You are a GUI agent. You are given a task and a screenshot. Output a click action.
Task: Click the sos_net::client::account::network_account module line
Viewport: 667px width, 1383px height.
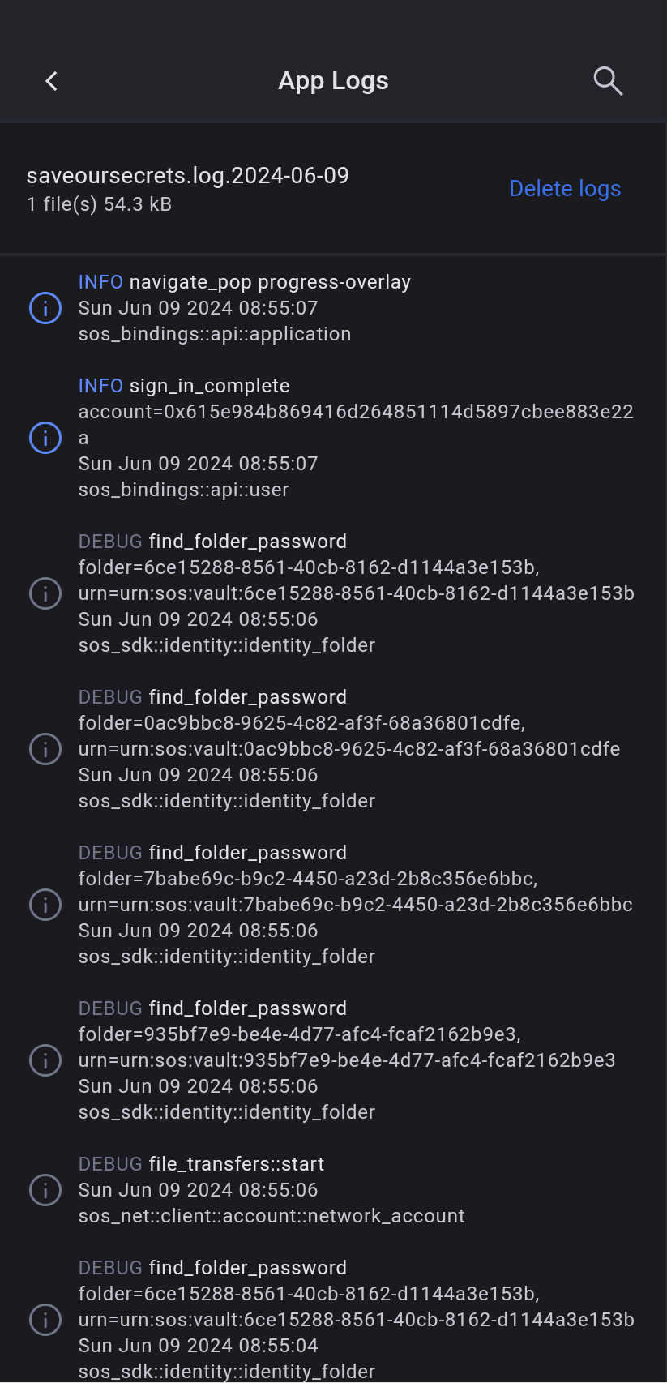click(272, 1216)
